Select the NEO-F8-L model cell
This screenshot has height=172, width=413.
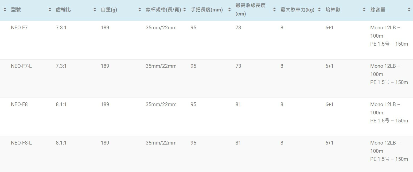(x=21, y=143)
